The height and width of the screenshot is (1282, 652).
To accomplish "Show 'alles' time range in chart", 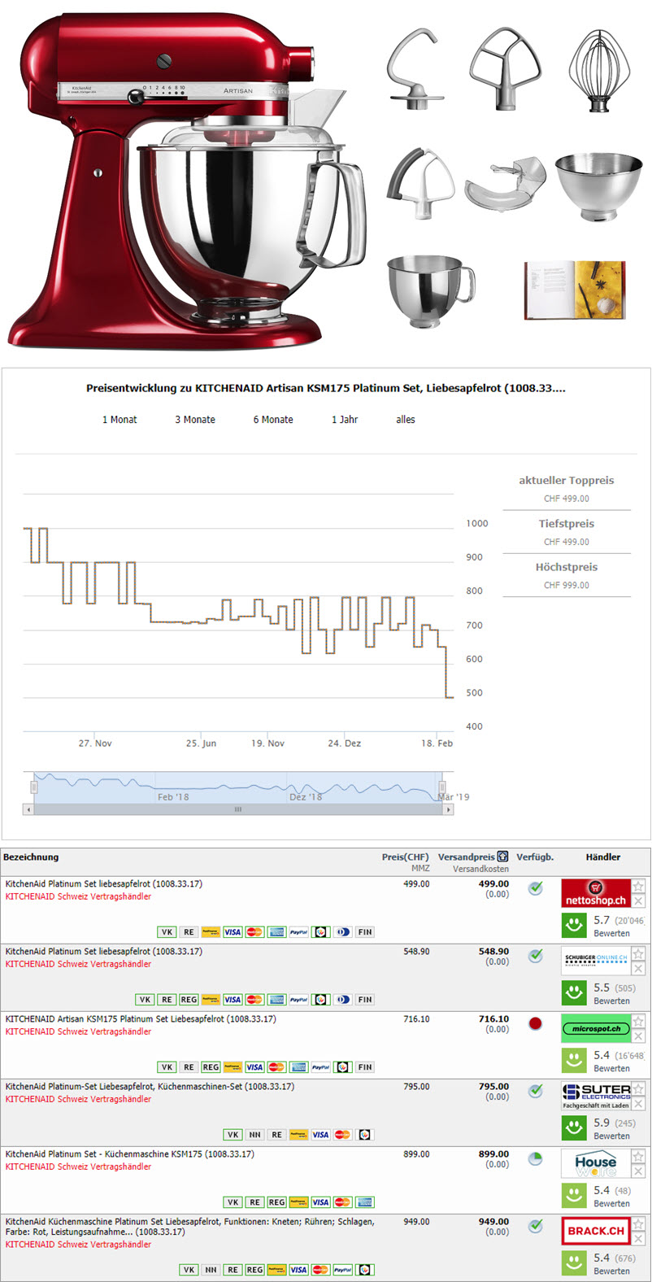I will pyautogui.click(x=406, y=420).
